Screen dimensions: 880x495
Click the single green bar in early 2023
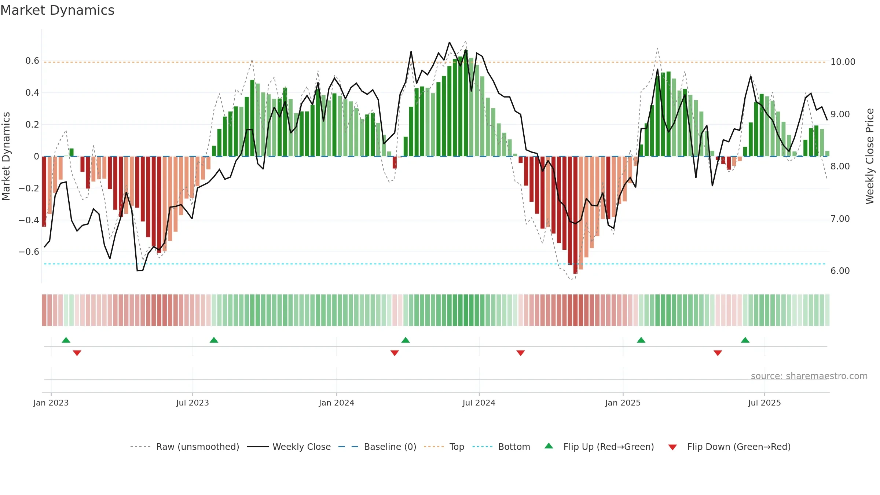(x=71, y=152)
